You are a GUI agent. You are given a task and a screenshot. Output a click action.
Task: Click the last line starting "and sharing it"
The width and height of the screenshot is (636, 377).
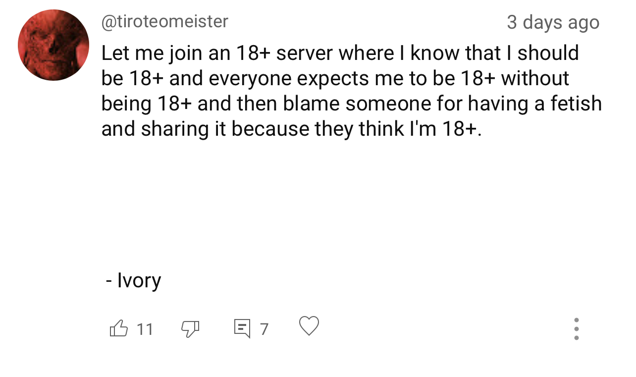coord(291,129)
